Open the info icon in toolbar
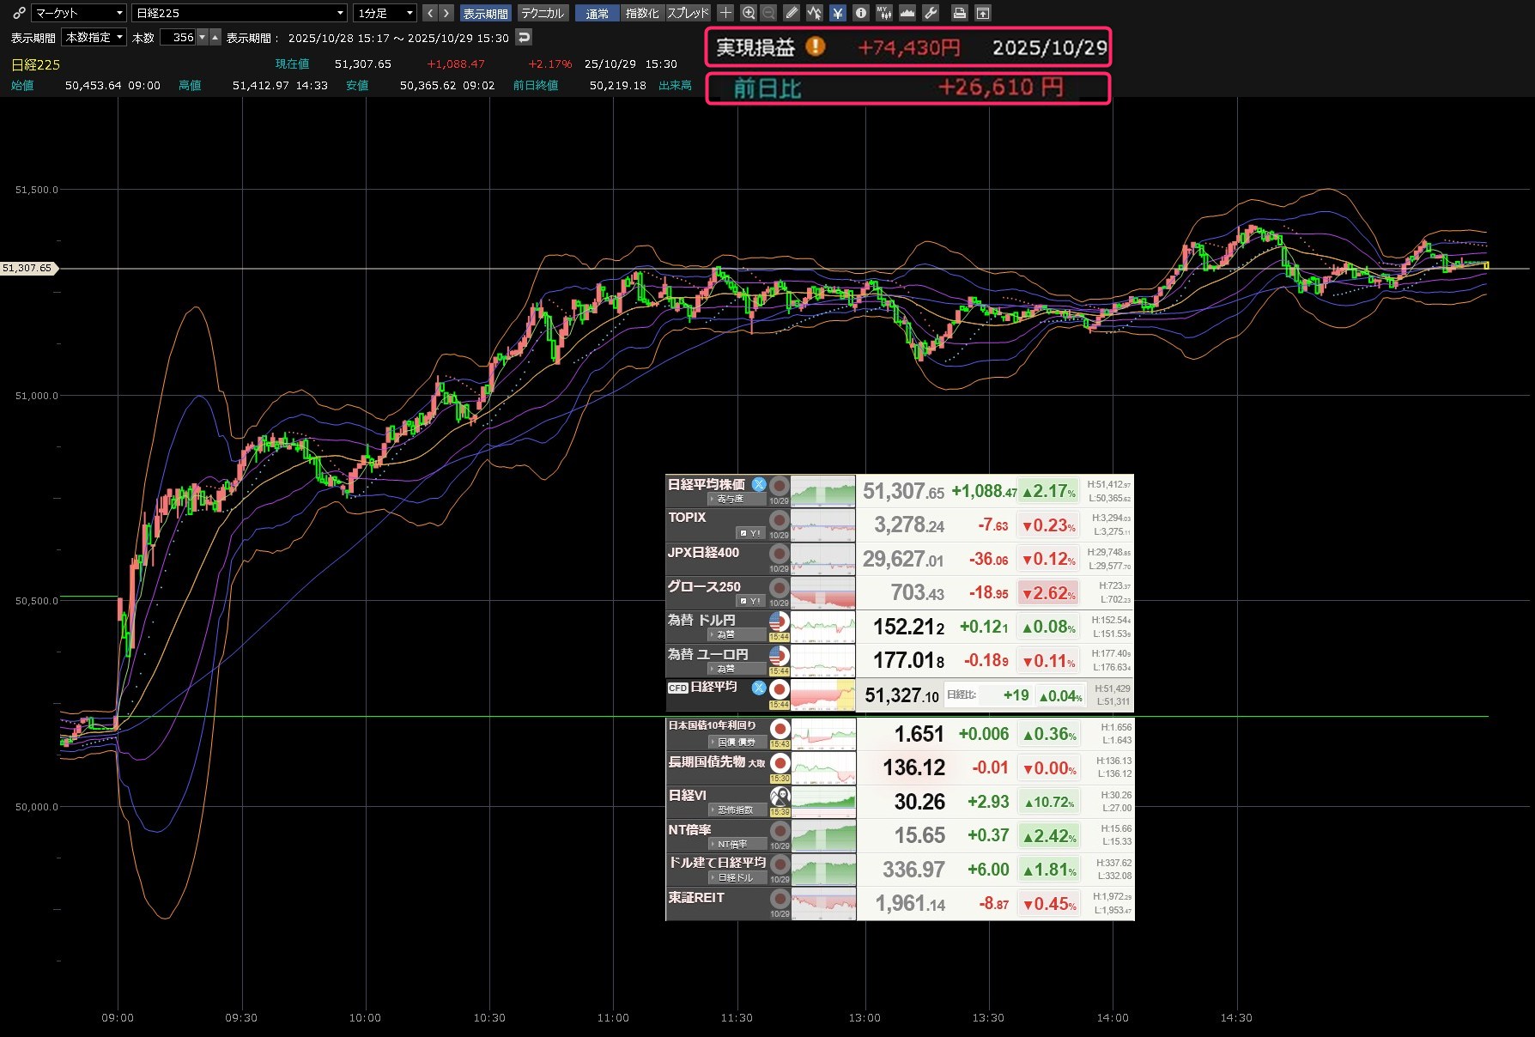This screenshot has width=1535, height=1037. (x=860, y=13)
